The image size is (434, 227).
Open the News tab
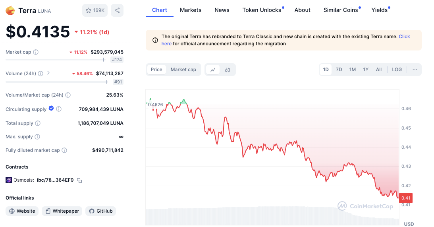point(222,10)
